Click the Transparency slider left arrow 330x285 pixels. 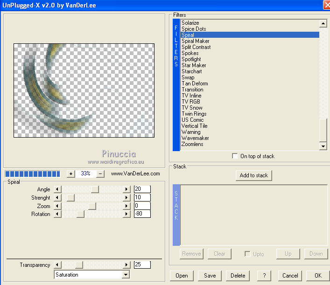[x=58, y=265]
